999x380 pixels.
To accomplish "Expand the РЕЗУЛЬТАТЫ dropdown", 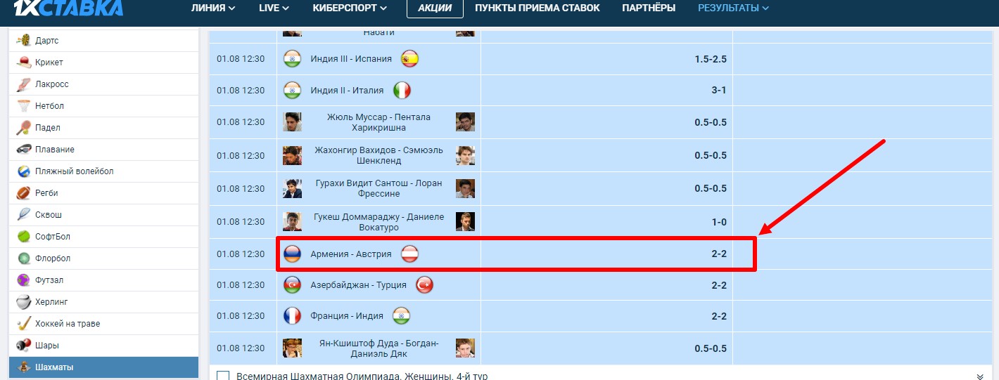I will tap(733, 8).
